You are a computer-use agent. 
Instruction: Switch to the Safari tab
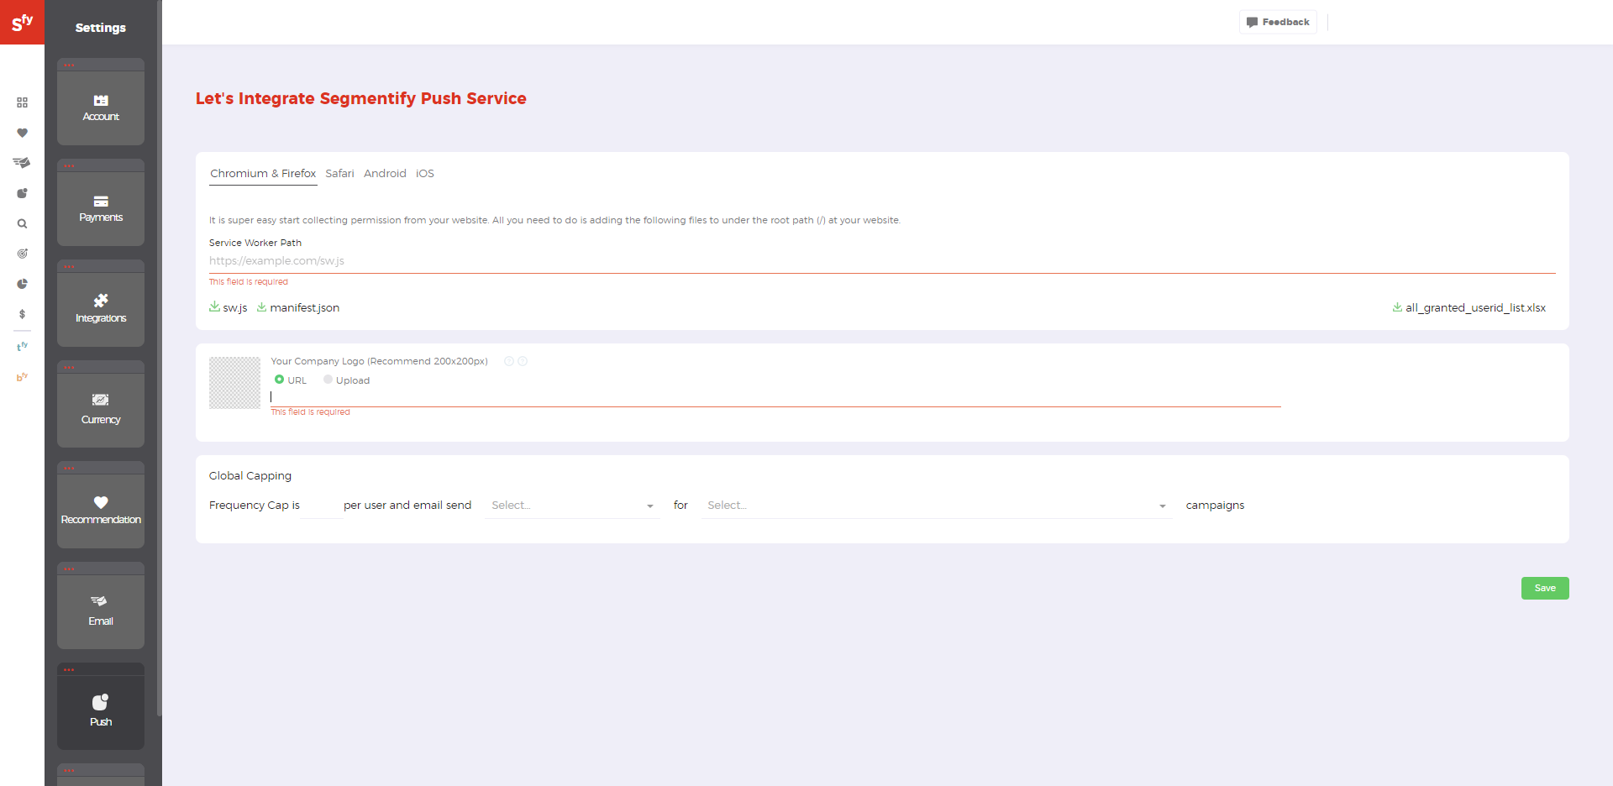[339, 174]
